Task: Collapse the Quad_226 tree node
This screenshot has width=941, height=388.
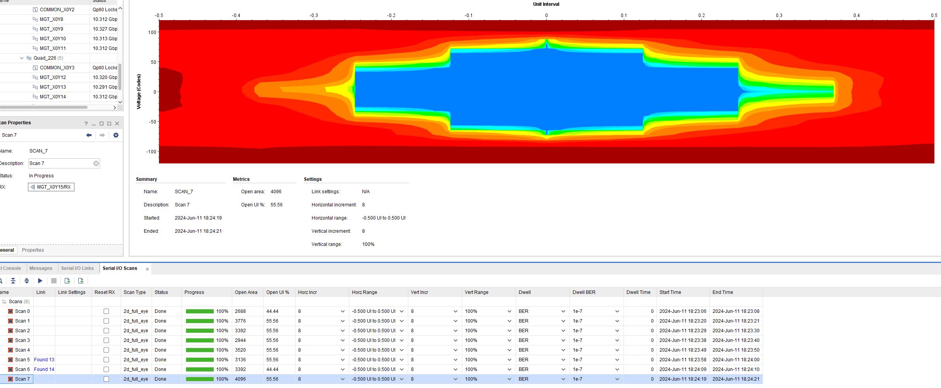Action: 22,58
